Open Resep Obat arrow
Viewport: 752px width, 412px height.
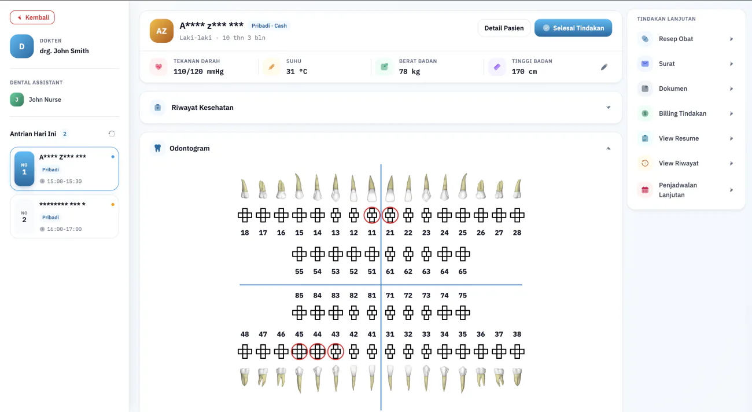pos(731,39)
